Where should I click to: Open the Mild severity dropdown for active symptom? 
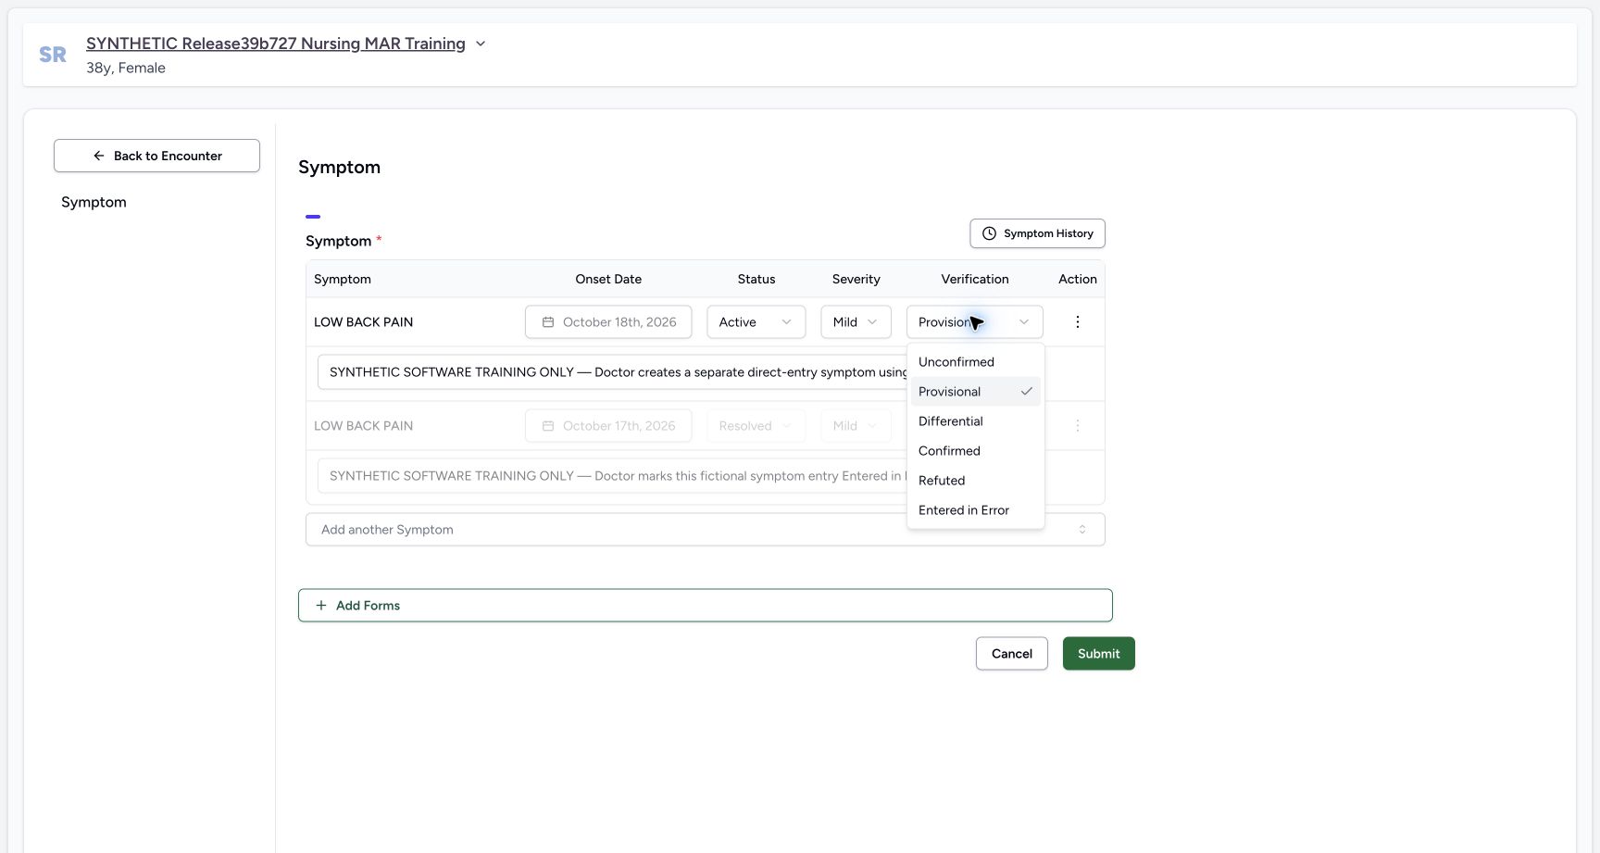pyautogui.click(x=856, y=322)
